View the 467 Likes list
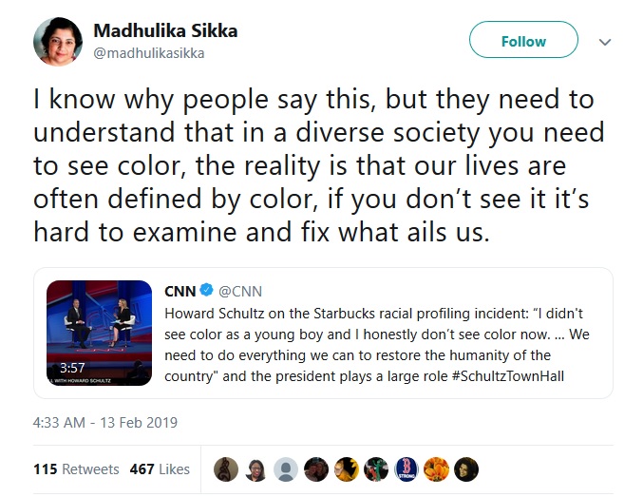 [x=160, y=469]
